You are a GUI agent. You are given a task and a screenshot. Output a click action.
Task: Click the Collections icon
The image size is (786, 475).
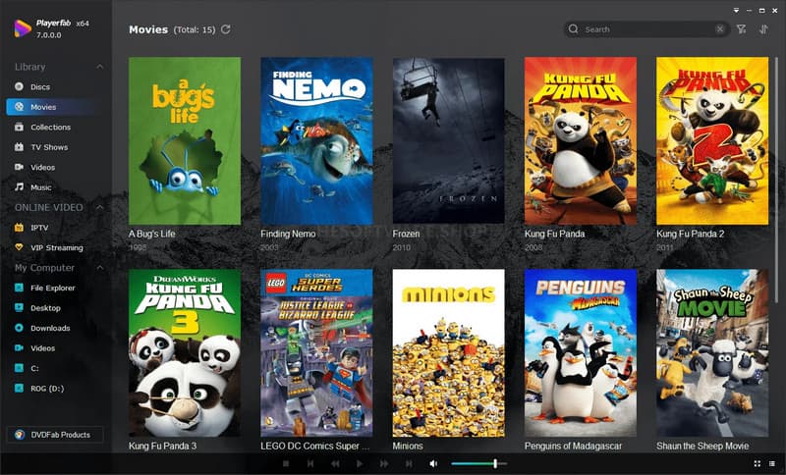coord(19,127)
